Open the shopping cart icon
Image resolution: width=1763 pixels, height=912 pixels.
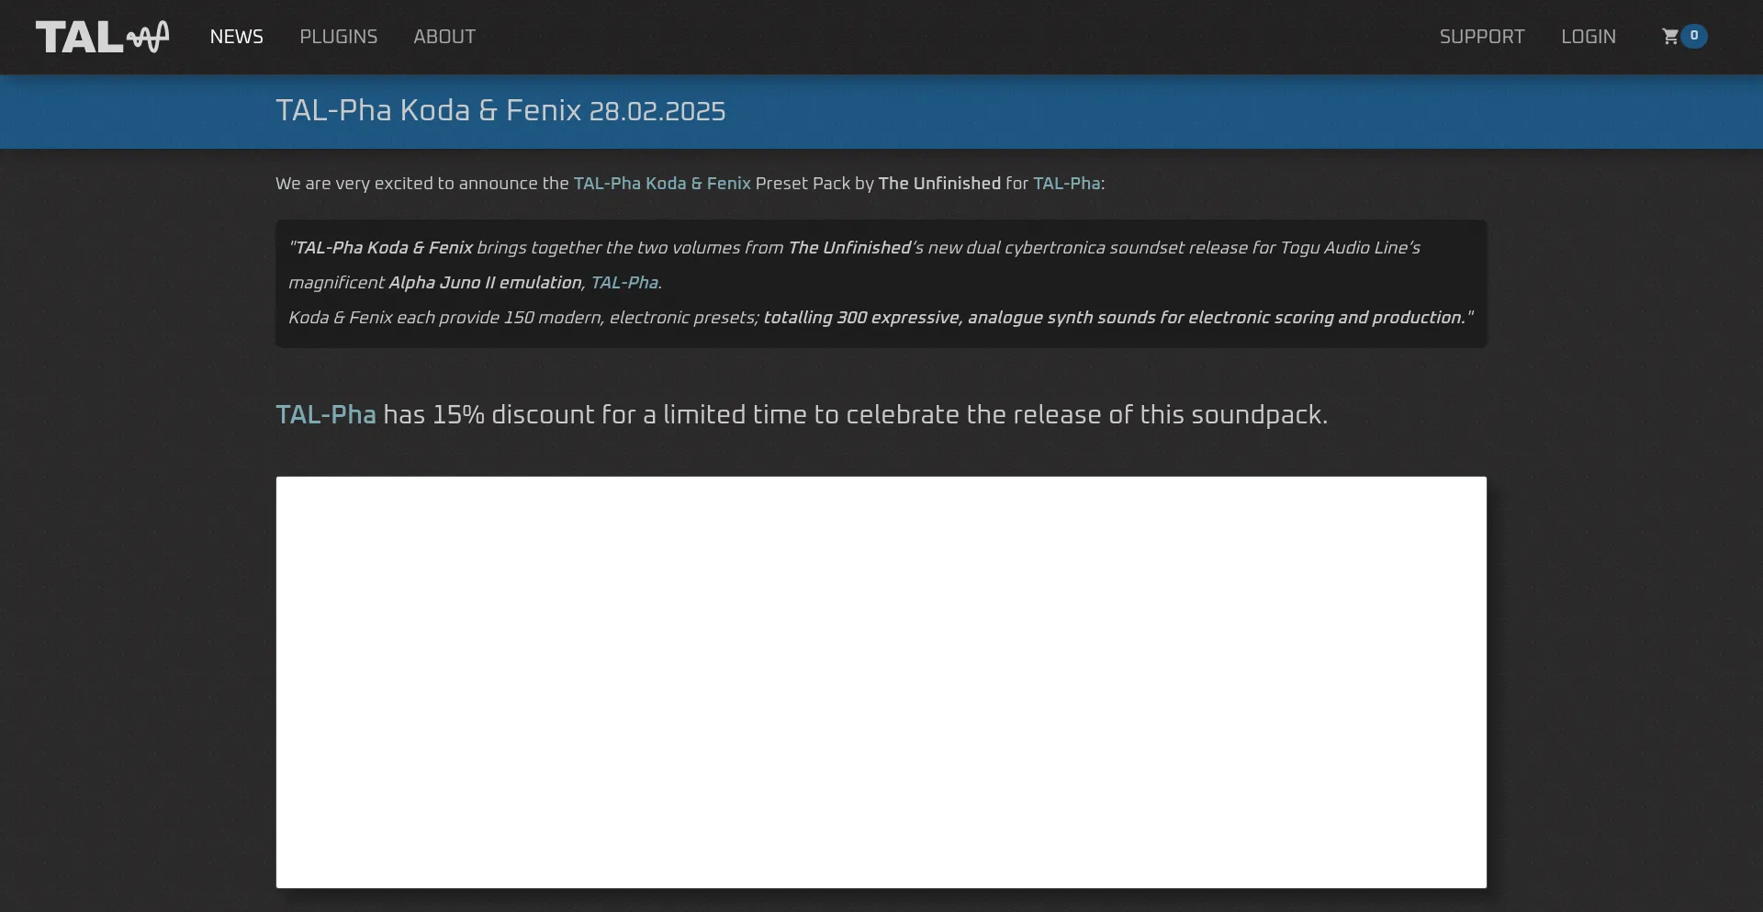click(1670, 37)
